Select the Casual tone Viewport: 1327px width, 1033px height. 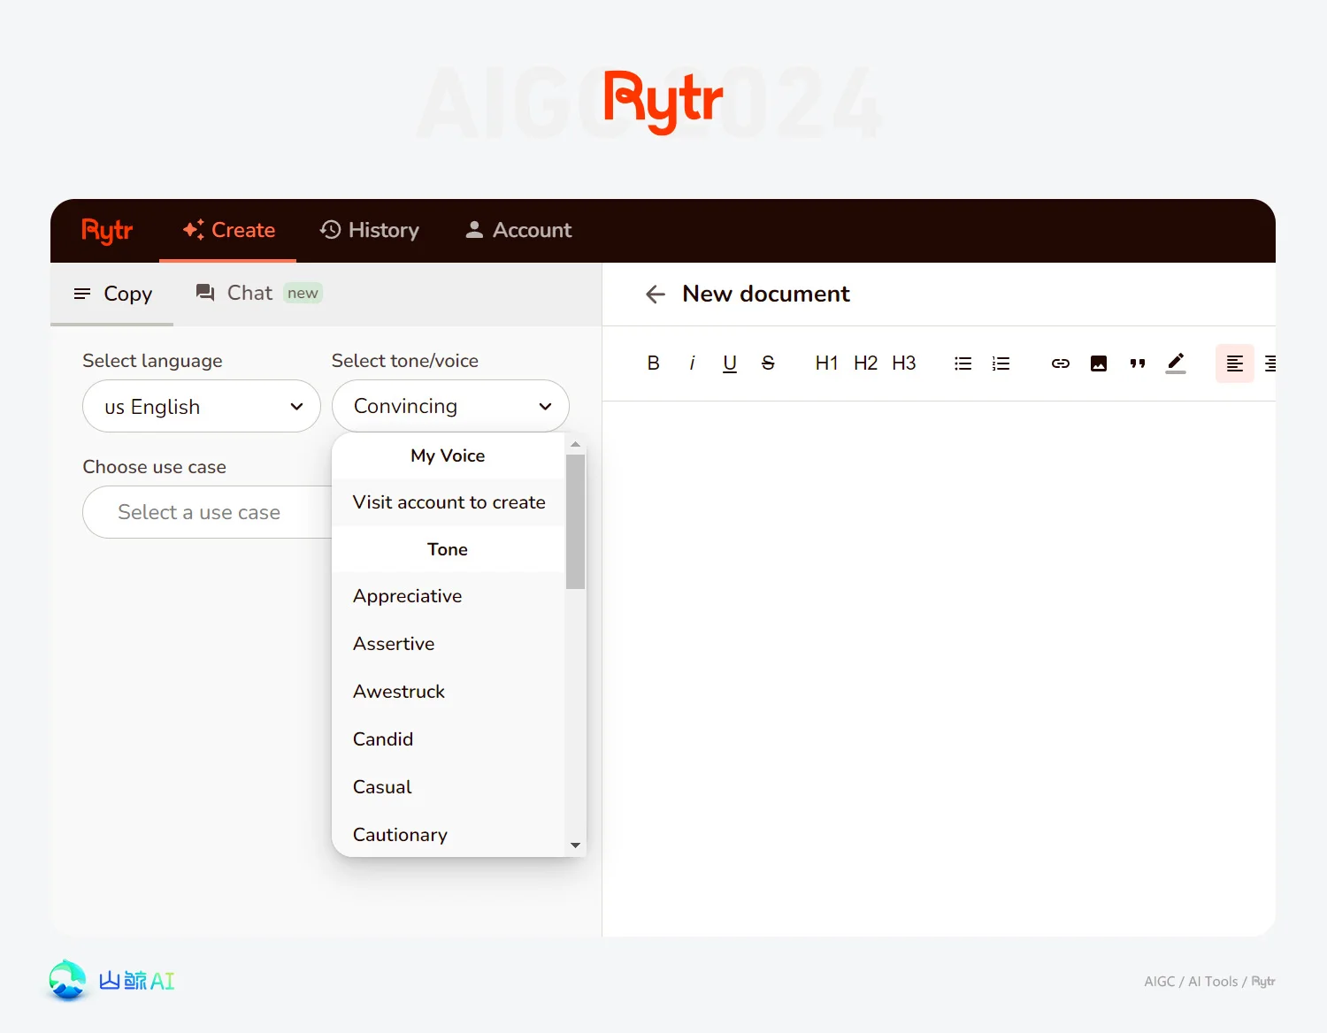[448, 787]
